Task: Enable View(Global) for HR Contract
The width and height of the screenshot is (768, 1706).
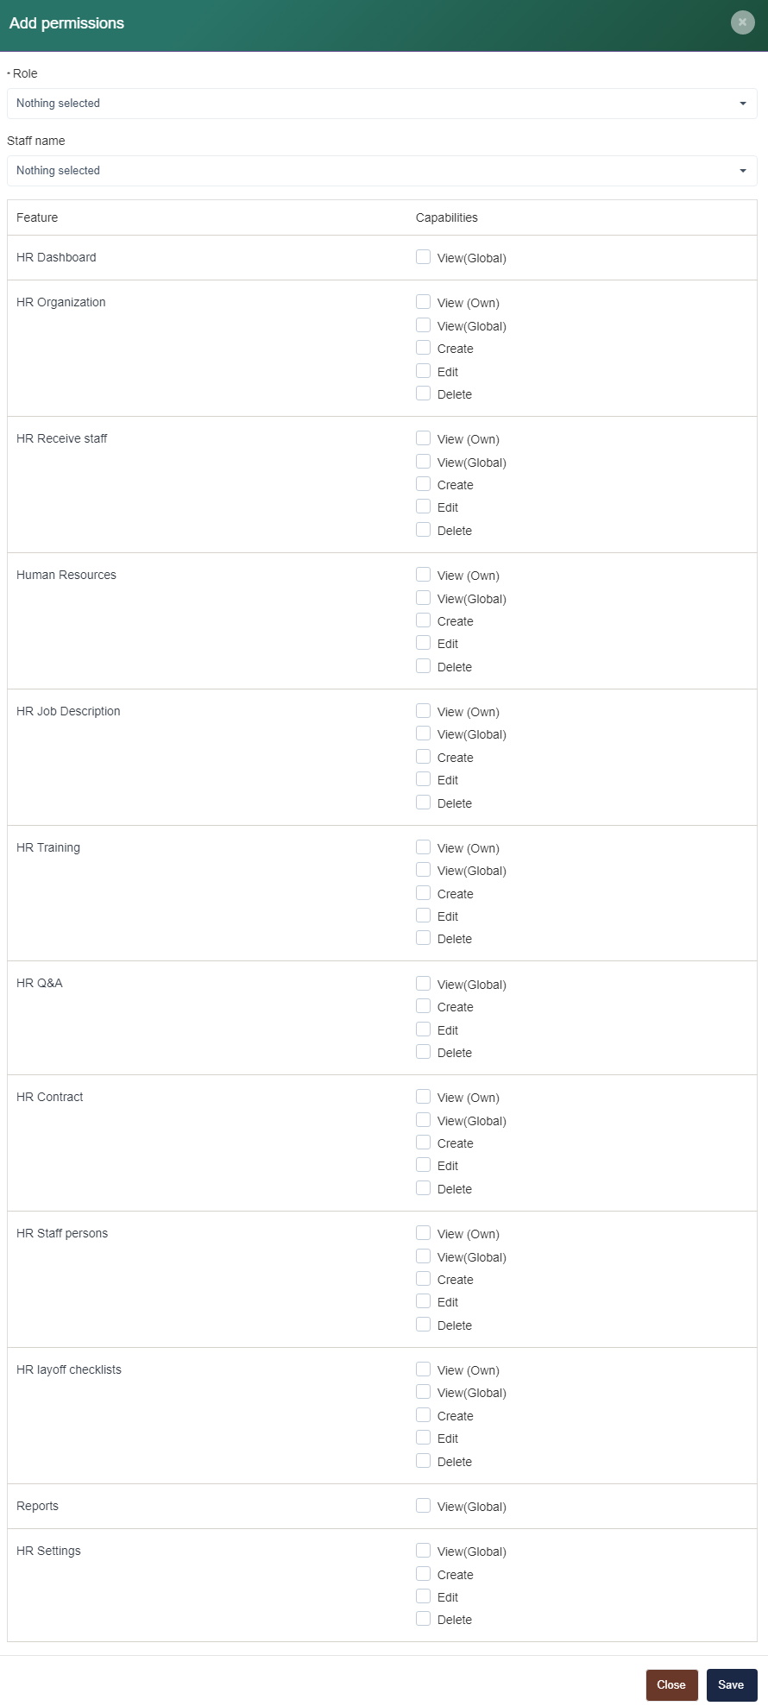Action: (x=424, y=1120)
